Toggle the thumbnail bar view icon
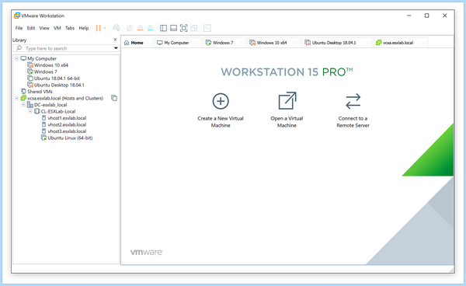 pos(173,28)
